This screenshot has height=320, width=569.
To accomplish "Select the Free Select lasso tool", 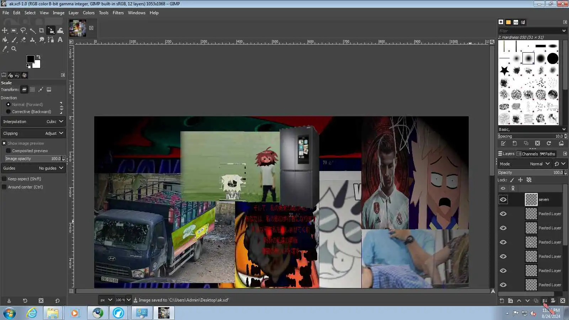I will tap(23, 31).
